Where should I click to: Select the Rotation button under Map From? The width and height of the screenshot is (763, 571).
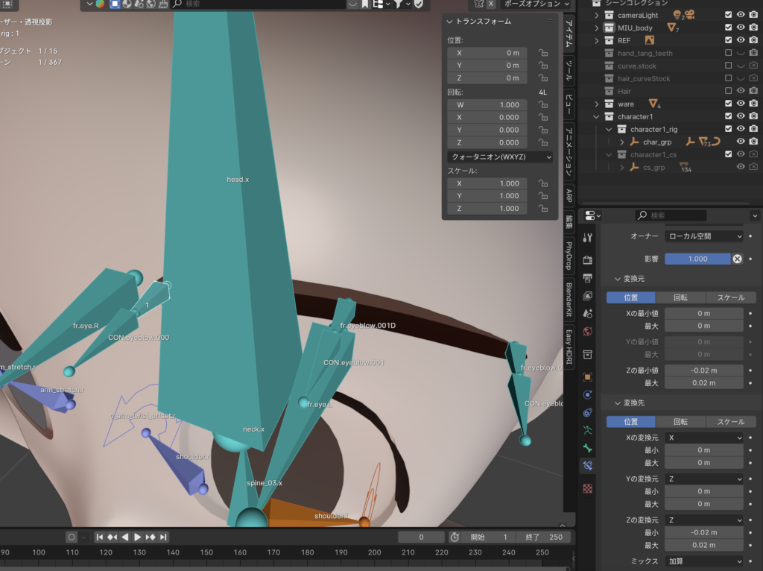pyautogui.click(x=680, y=297)
